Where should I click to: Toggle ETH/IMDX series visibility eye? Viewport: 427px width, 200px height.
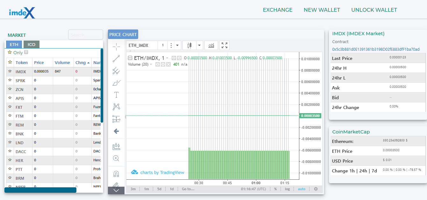coord(174,58)
